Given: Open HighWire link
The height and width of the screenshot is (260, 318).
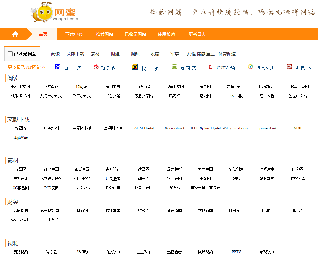Looking at the screenshot, I should 20,137.
